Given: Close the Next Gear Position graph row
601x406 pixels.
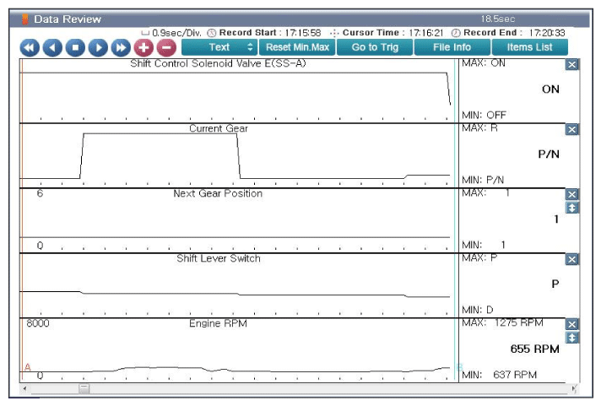Looking at the screenshot, I should 571,194.
